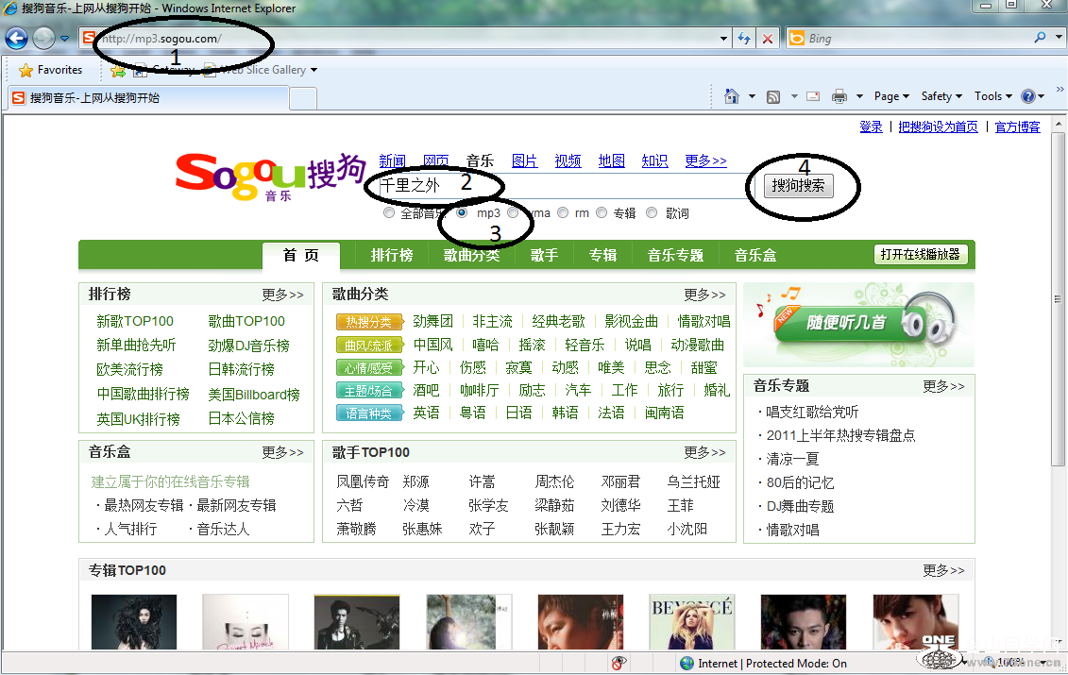Click the 千里之外 search input field
Viewport: 1068px width, 675px height.
(x=566, y=185)
